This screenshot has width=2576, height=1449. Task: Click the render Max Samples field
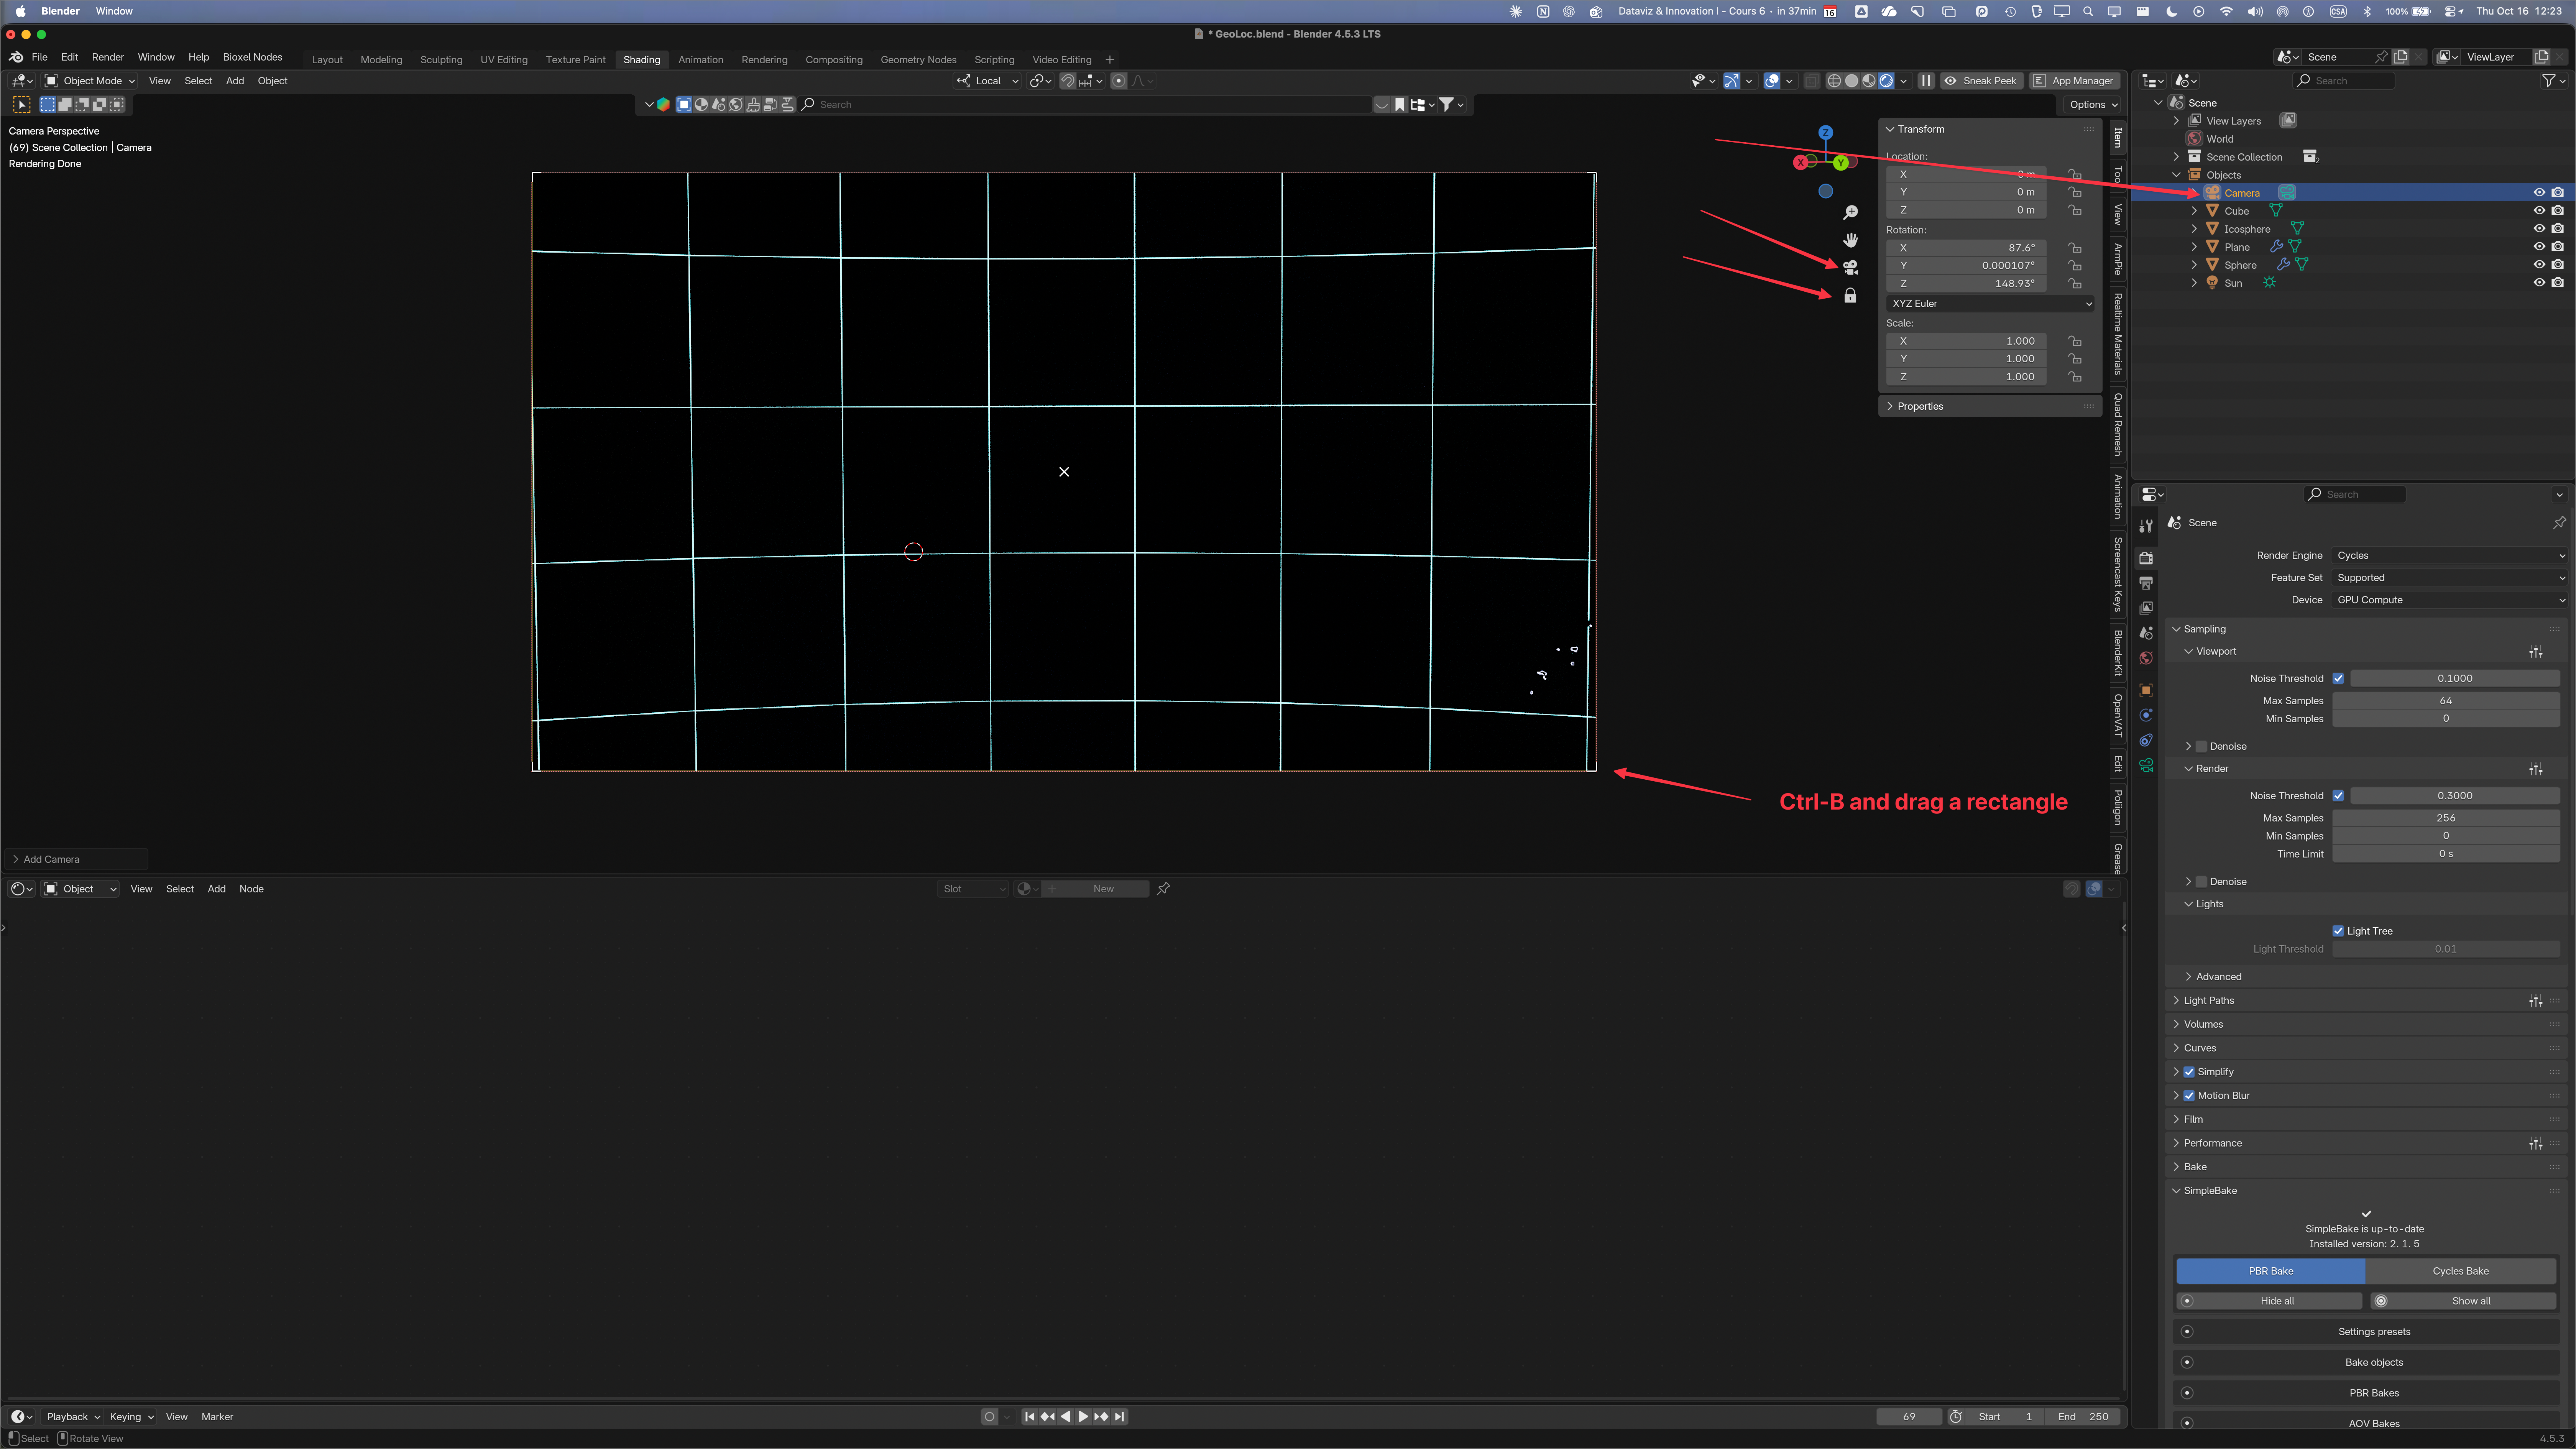point(2446,818)
